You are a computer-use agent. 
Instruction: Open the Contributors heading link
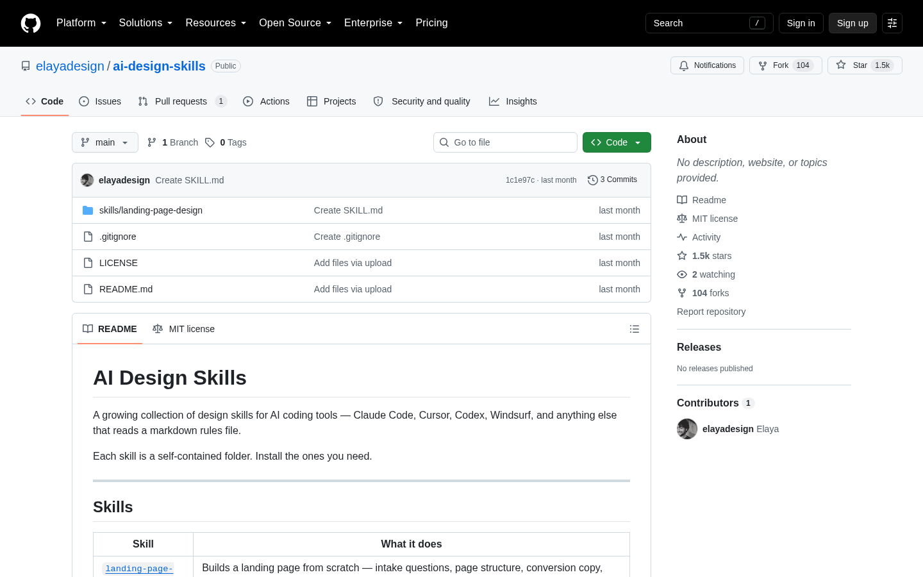(x=715, y=403)
